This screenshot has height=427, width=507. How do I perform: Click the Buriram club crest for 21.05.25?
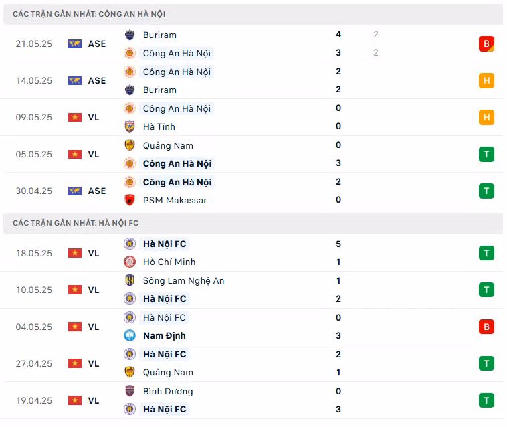[x=130, y=35]
